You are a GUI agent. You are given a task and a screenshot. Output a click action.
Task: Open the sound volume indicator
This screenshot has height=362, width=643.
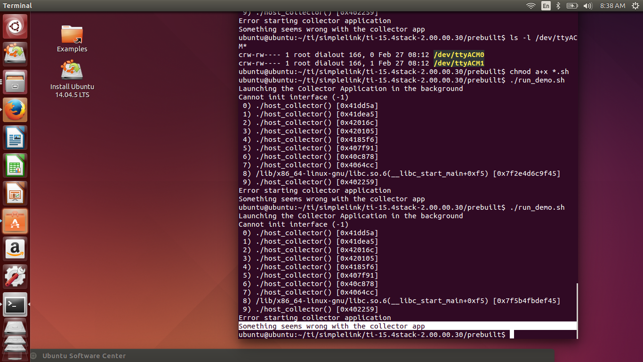tap(587, 6)
